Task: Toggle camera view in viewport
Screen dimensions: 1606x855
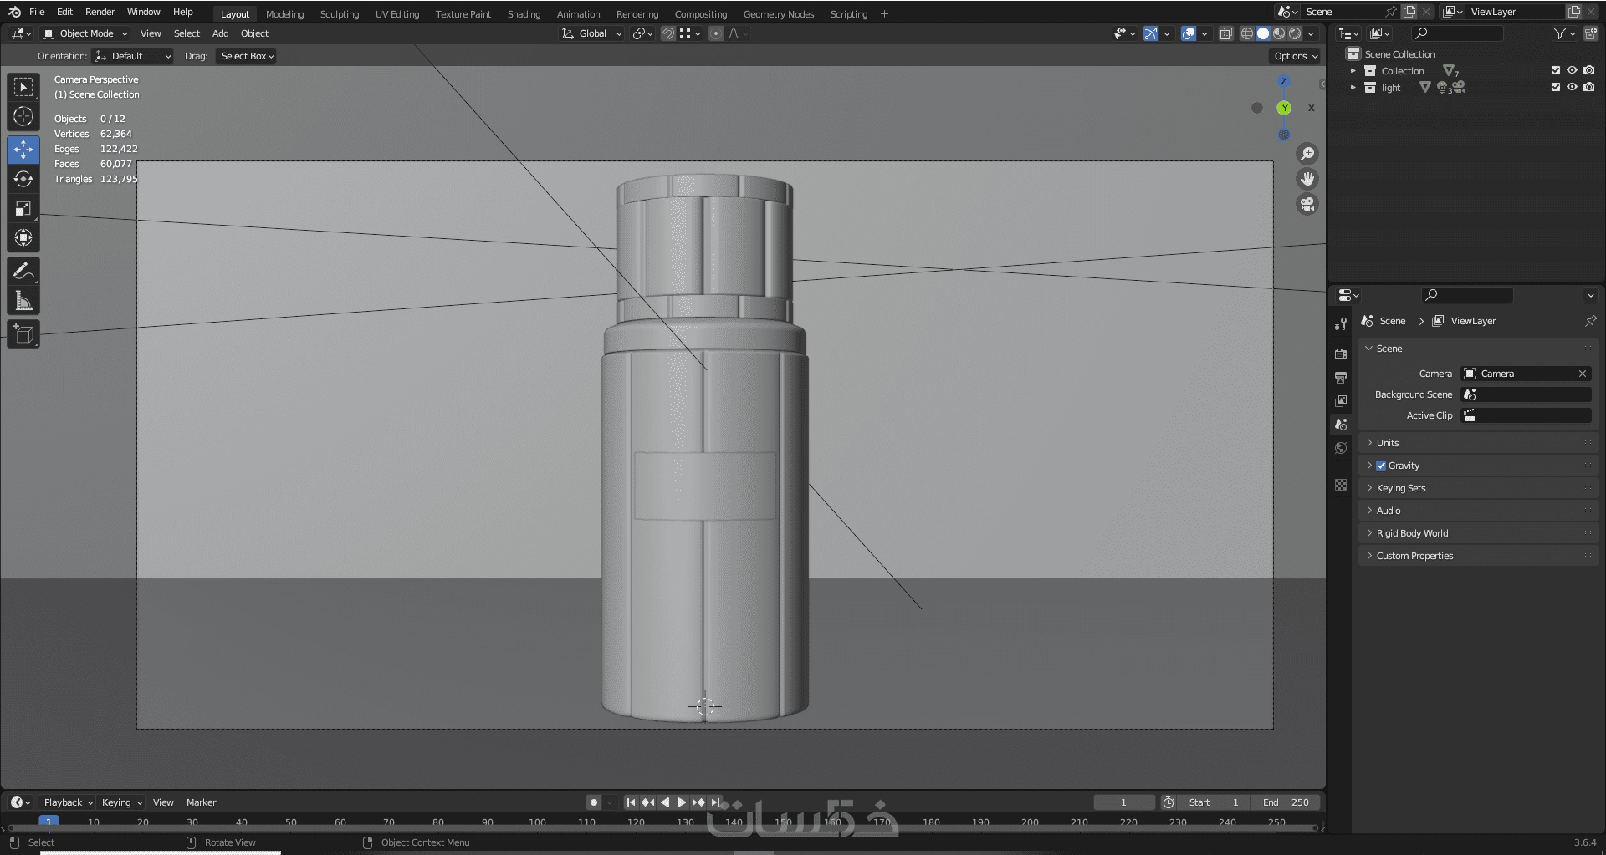Action: tap(1307, 204)
